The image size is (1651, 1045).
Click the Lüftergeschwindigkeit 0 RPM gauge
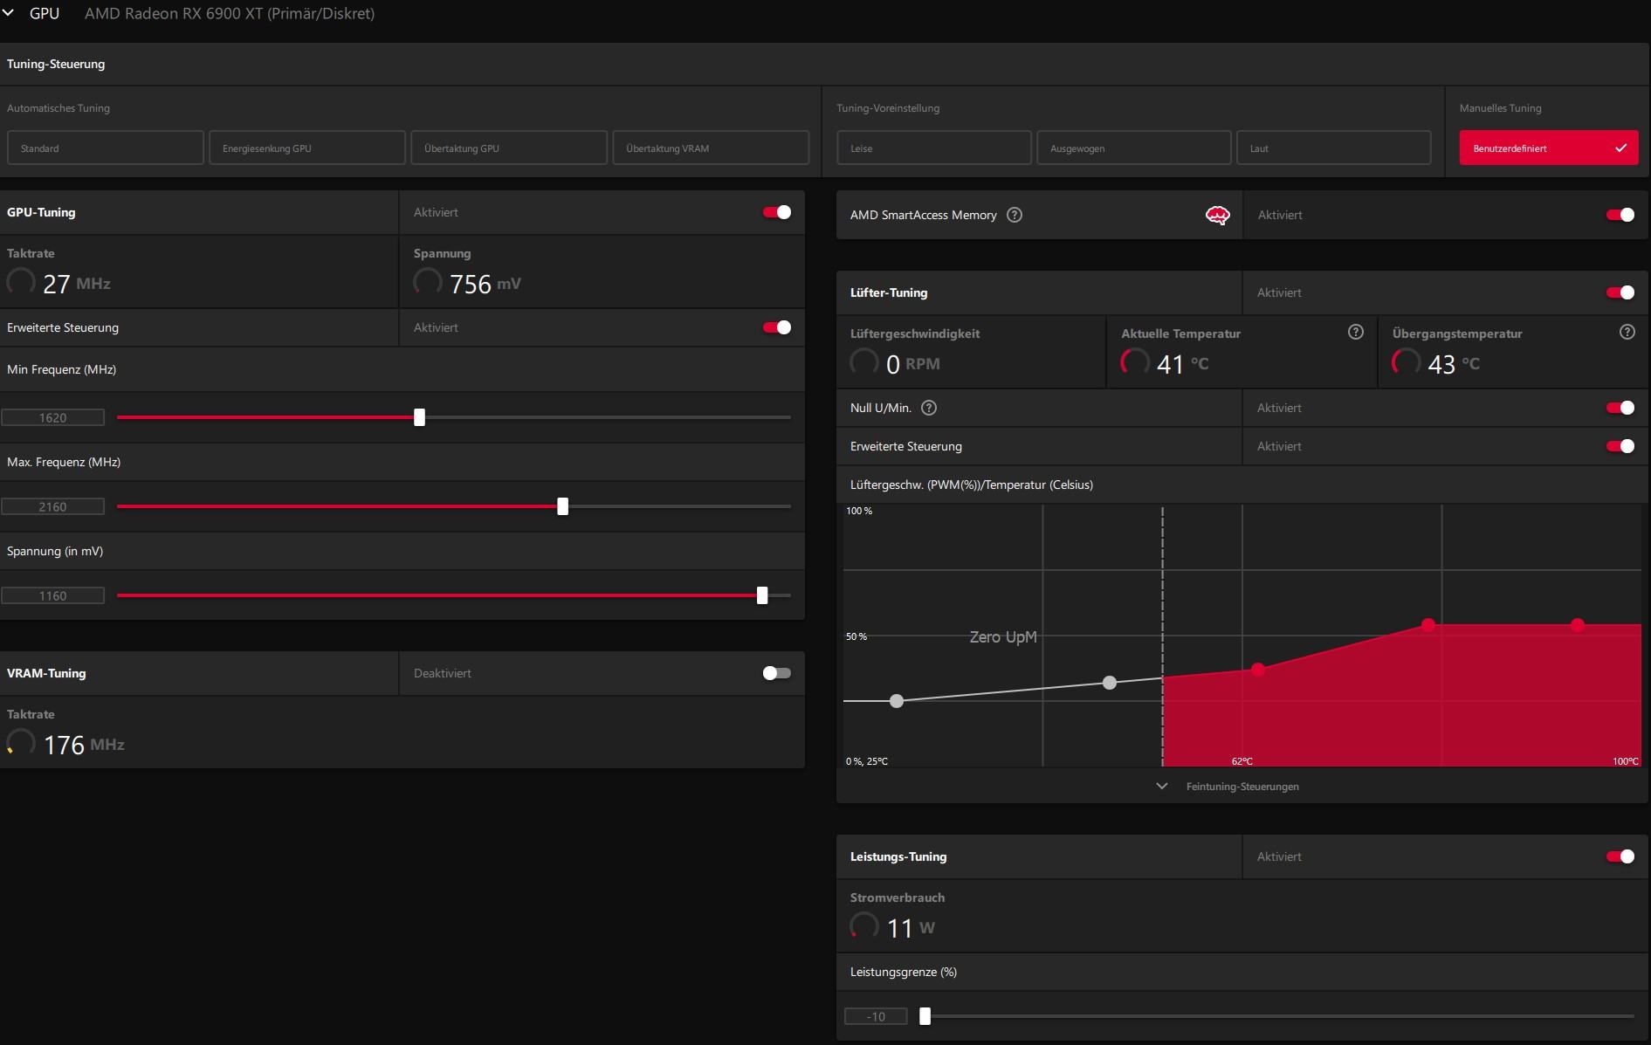click(x=864, y=362)
